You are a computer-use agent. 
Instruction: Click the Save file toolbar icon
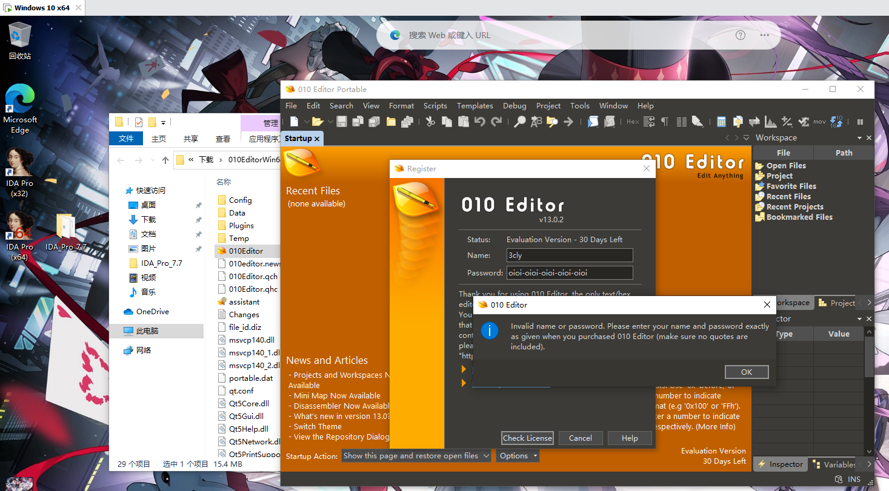[x=342, y=122]
